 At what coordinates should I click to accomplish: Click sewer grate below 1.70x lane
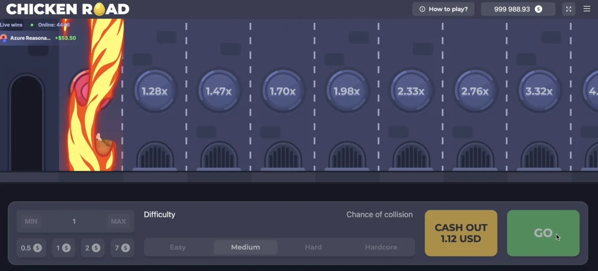coord(283,156)
